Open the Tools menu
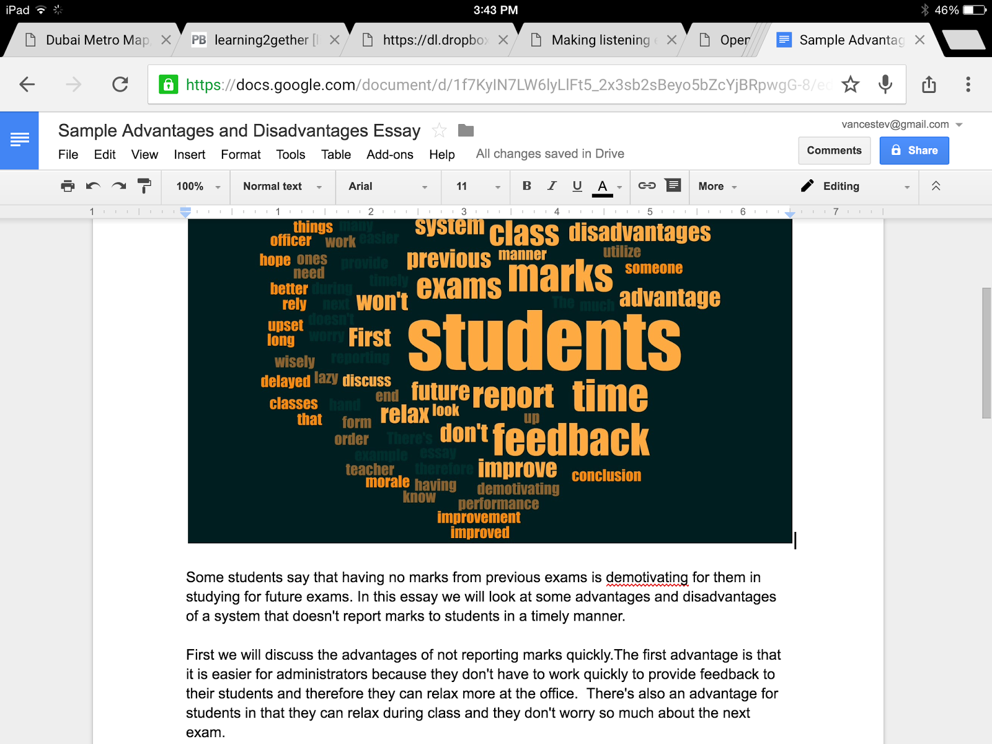 291,154
